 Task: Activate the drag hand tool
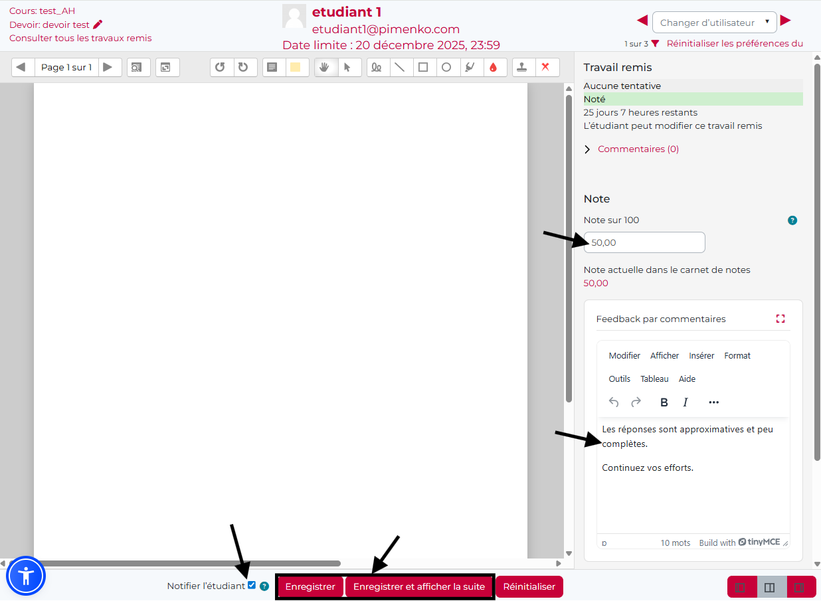click(324, 67)
